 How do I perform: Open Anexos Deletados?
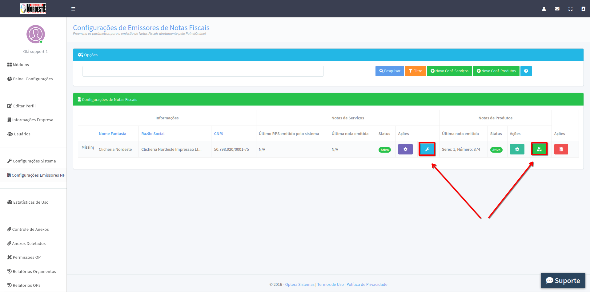26,243
